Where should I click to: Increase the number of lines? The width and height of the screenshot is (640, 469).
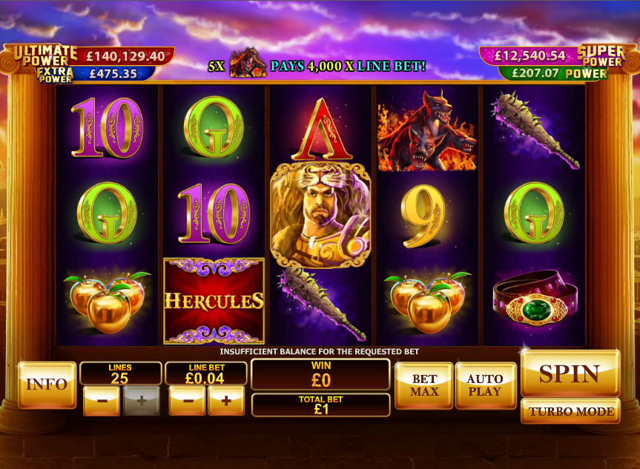(x=141, y=401)
